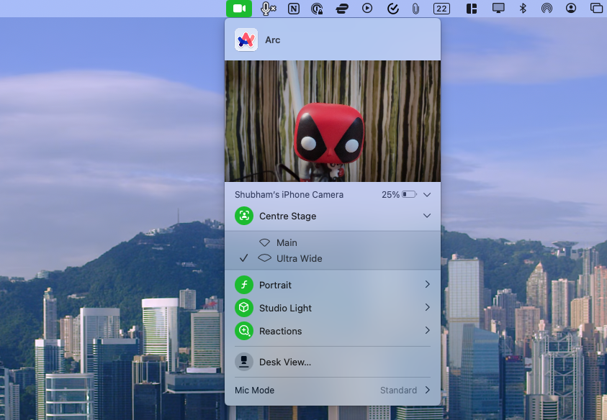Open the Reactions effect icon
This screenshot has width=607, height=420.
pos(244,331)
